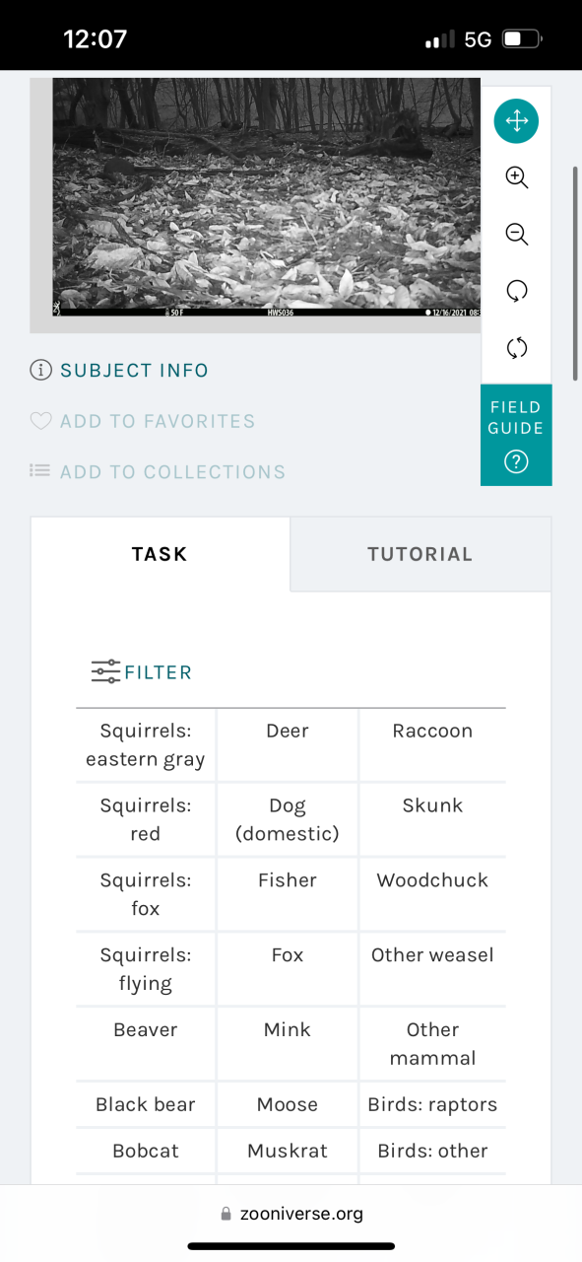This screenshot has width=582, height=1262.
Task: Choose Birds: raptors option
Action: click(432, 1104)
